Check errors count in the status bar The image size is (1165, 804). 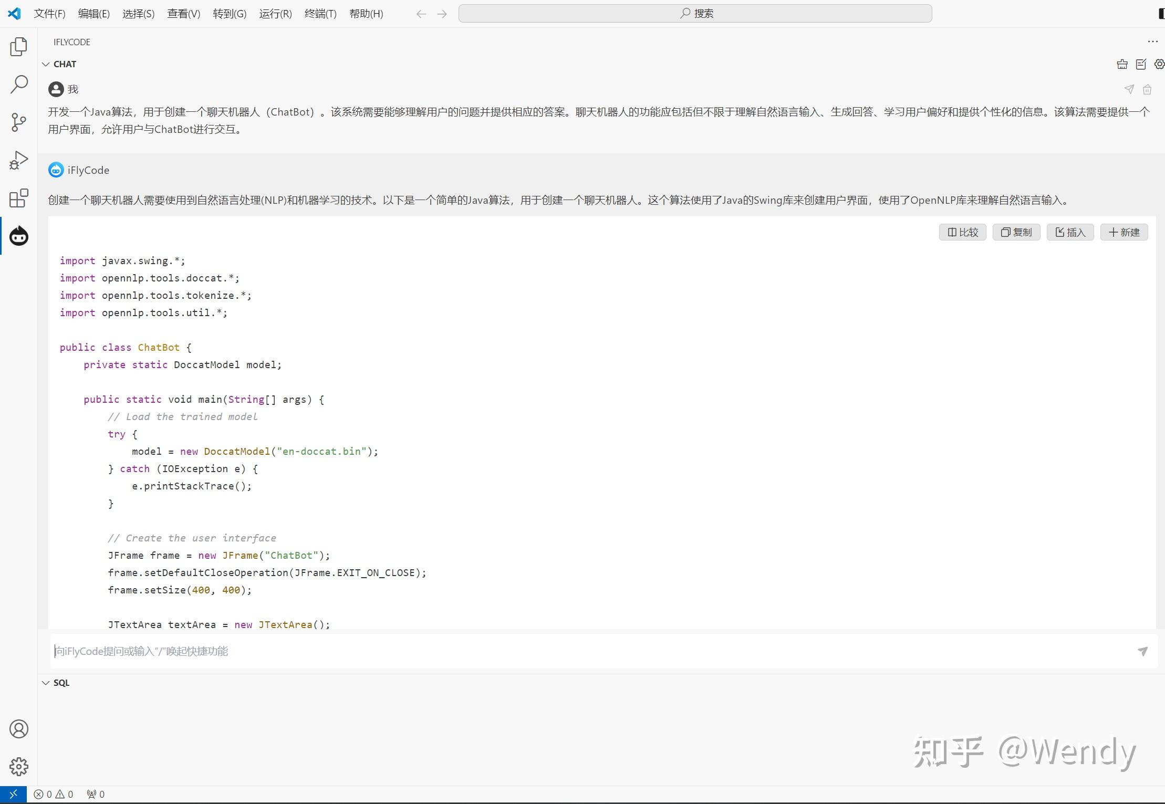coord(44,794)
